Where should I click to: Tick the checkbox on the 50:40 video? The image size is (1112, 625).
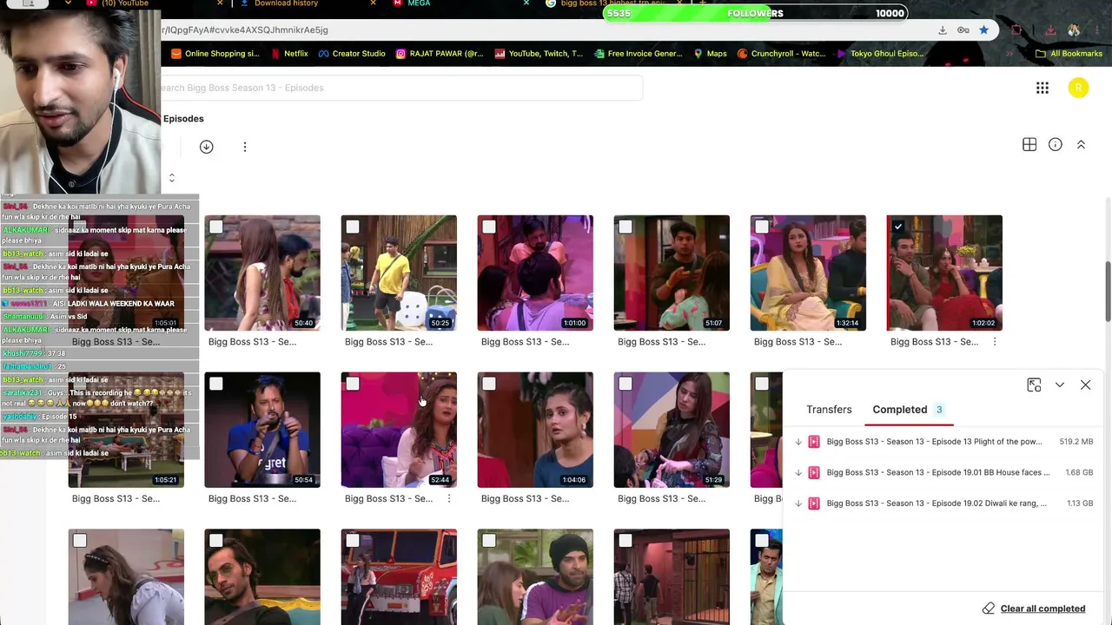[x=216, y=227]
